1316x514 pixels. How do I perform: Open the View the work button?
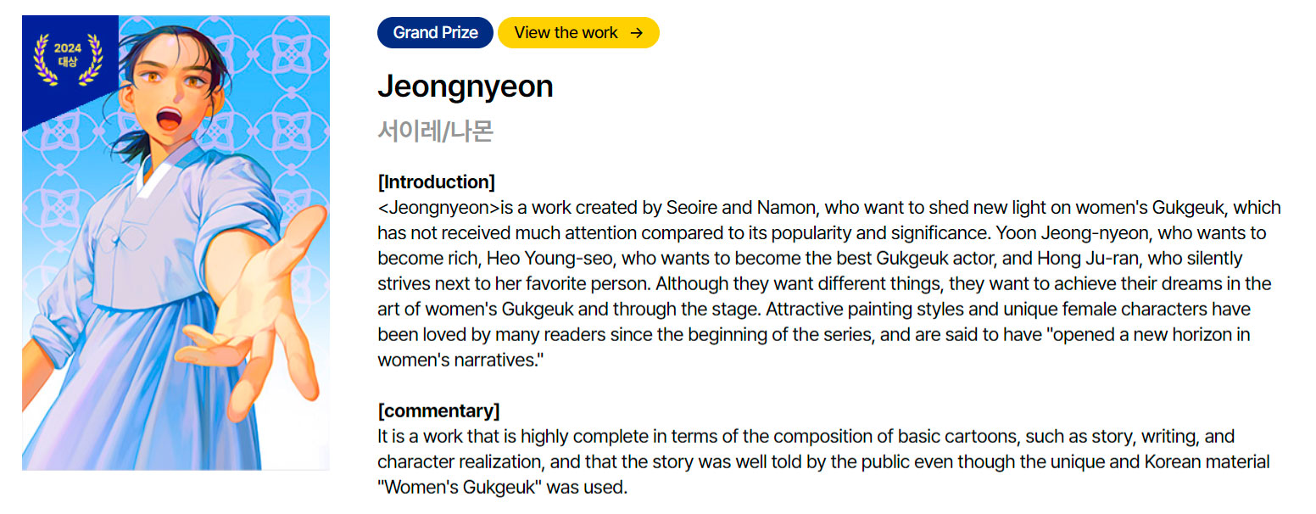tap(578, 33)
